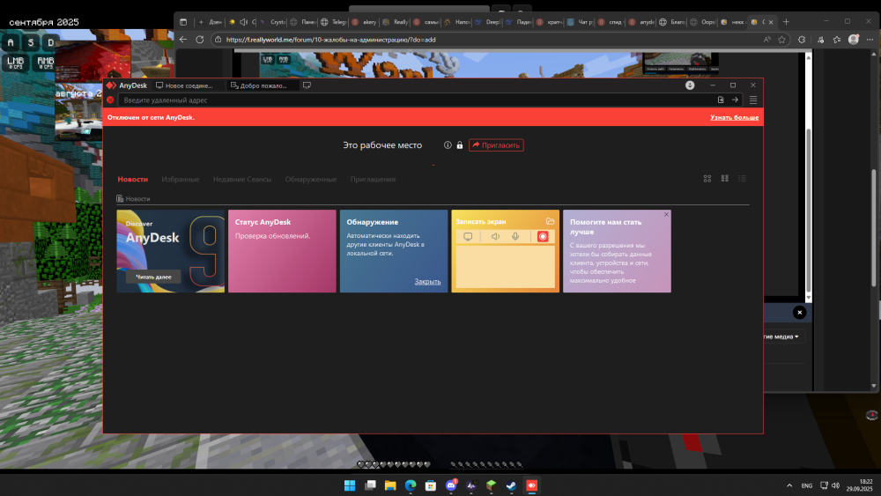The image size is (881, 496).
Task: Open the Обнаруженные tab
Action: (311, 179)
